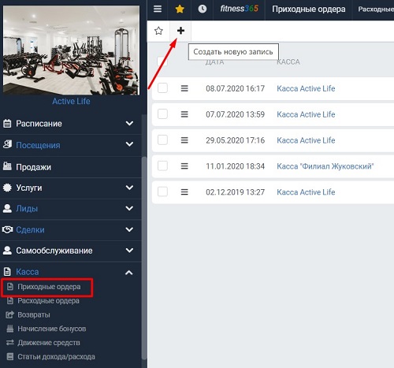Expand the Услуги chevron
394x368 pixels.
click(129, 188)
